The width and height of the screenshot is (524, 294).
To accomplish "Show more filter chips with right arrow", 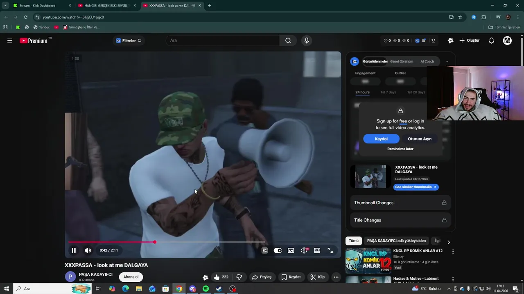I will click(x=448, y=242).
